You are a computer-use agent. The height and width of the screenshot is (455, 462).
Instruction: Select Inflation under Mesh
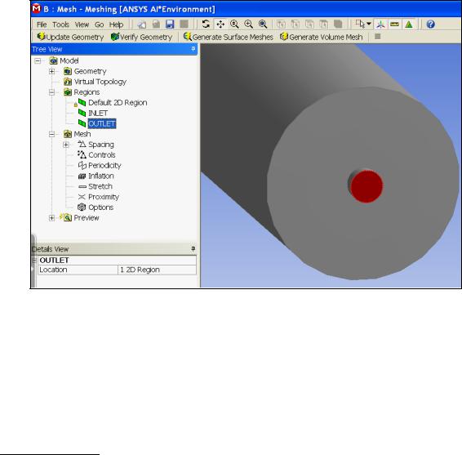coord(101,176)
